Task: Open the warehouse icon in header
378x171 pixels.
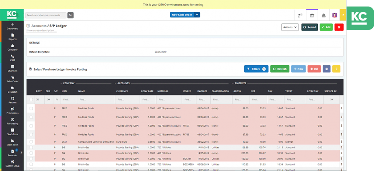Action: pos(312,16)
